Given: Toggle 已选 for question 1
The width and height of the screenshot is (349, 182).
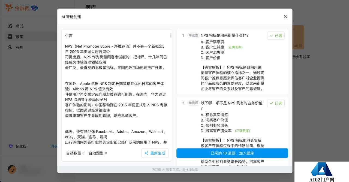Looking at the screenshot, I should click(x=276, y=35).
